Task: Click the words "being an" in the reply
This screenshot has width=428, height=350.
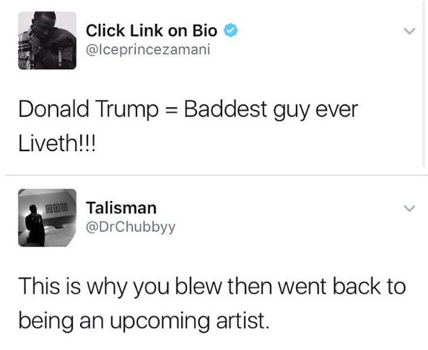Action: pos(61,320)
